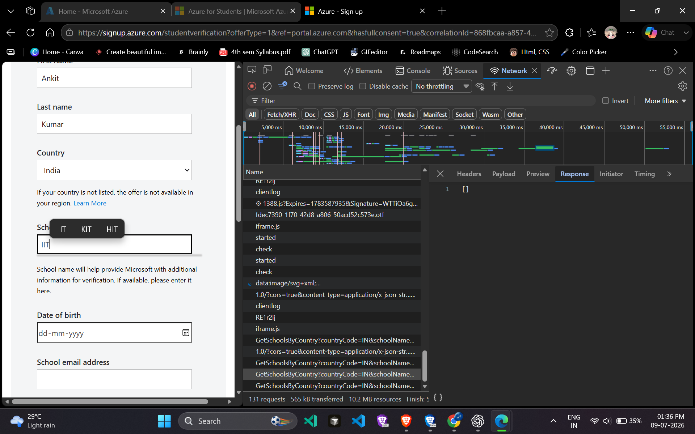
Task: Open the Country dropdown
Action: (114, 170)
